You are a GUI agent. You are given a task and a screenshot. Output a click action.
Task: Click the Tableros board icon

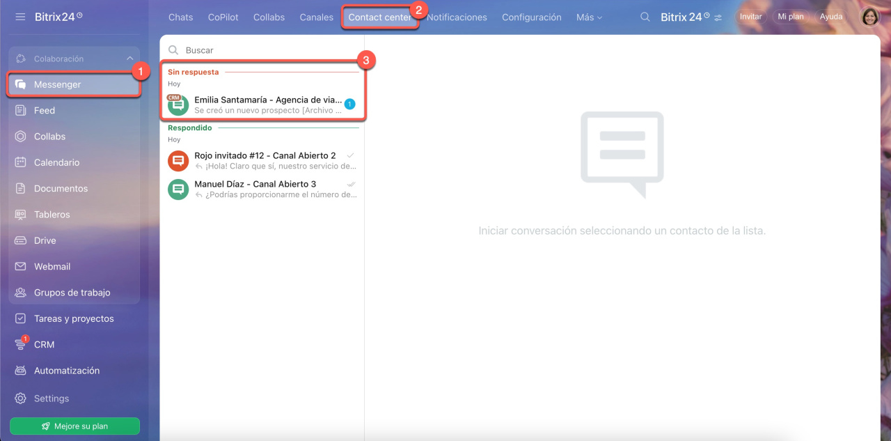point(21,215)
